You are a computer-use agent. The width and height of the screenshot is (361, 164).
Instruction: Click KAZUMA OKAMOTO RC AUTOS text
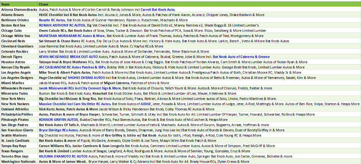[x=63, y=156]
